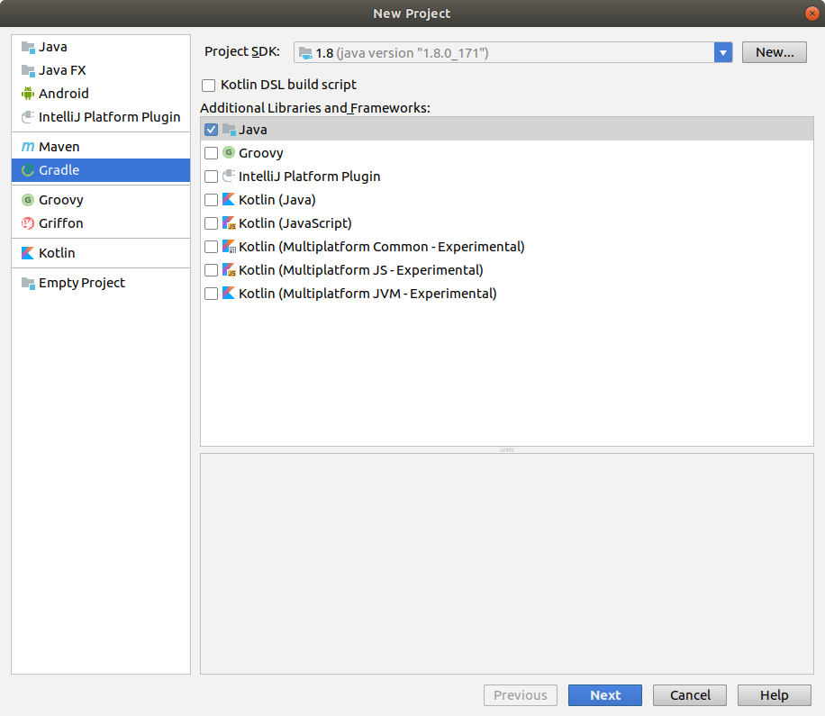
Task: Click Kotlin (Multiplatform Common - Experimental) label
Action: pyautogui.click(x=382, y=247)
